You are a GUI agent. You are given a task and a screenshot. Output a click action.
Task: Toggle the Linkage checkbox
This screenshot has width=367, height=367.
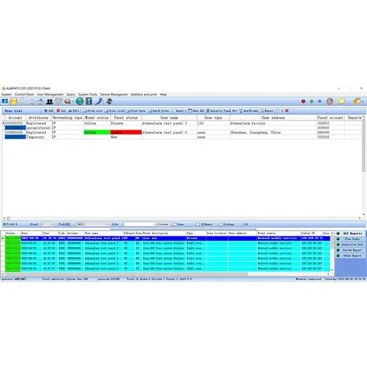coord(221,224)
